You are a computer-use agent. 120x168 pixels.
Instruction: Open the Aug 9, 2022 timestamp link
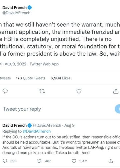[15, 64]
